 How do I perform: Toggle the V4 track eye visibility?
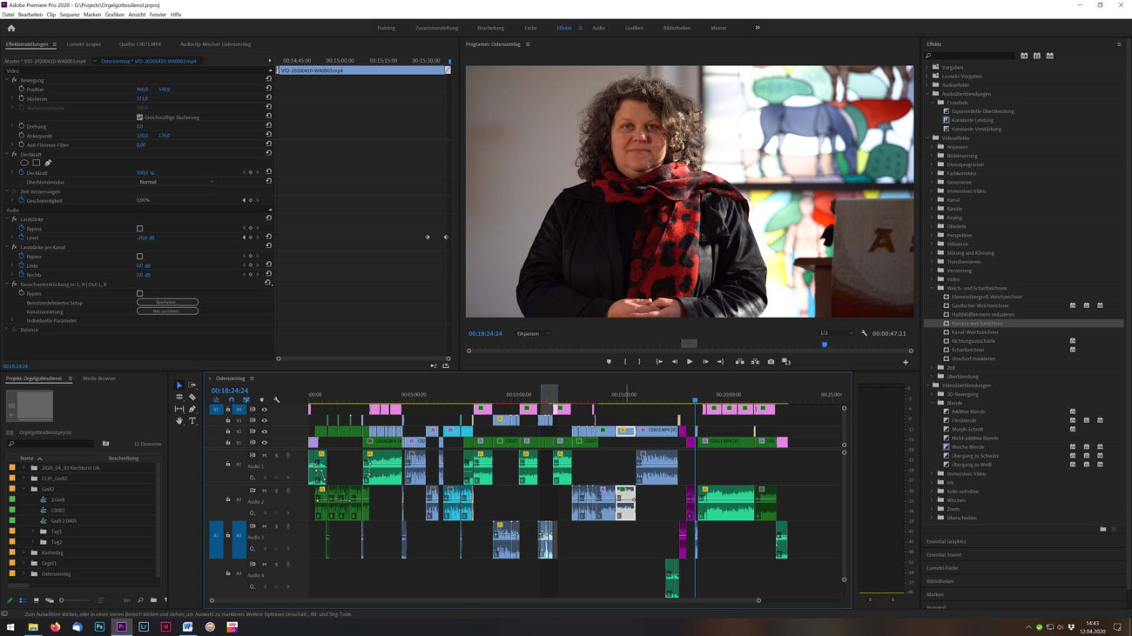(x=265, y=410)
